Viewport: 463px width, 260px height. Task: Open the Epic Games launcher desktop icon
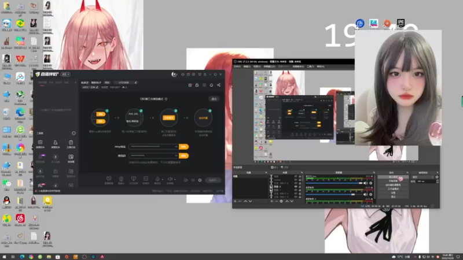(400, 23)
